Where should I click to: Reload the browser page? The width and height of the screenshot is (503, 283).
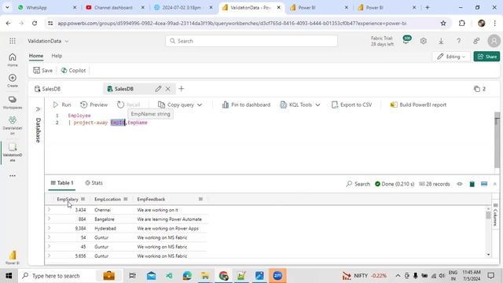click(35, 23)
